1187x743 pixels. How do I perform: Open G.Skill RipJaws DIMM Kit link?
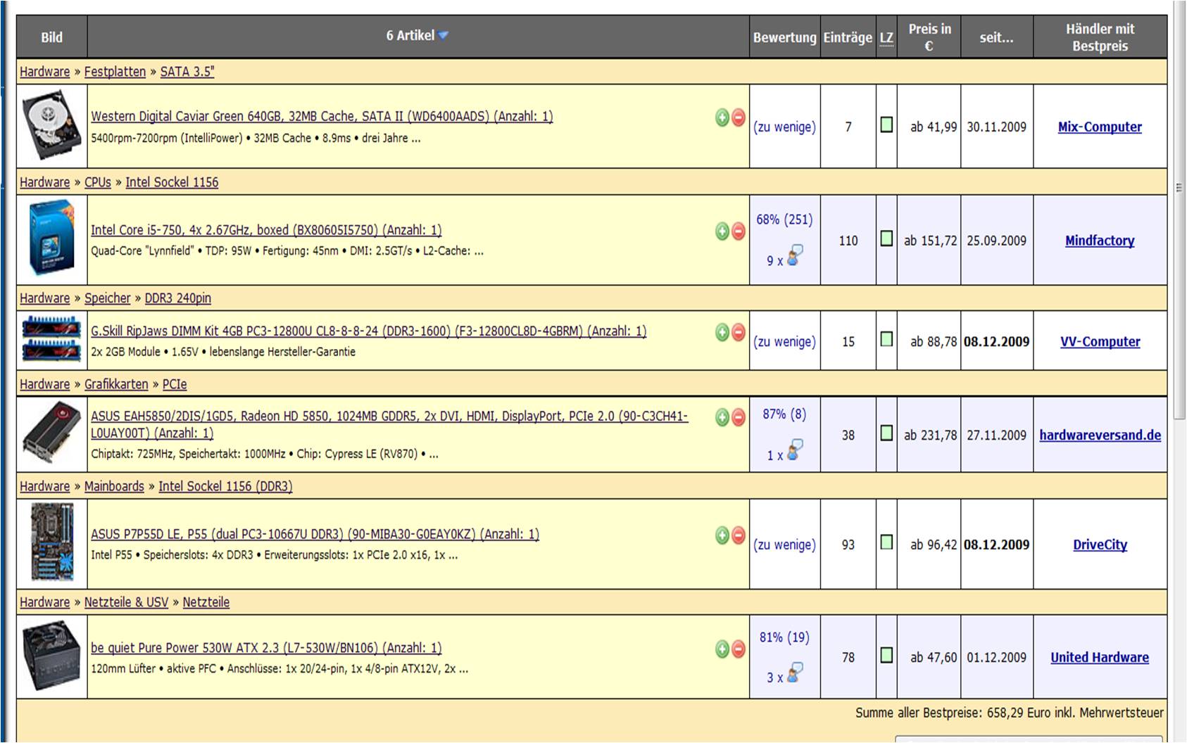click(x=368, y=331)
